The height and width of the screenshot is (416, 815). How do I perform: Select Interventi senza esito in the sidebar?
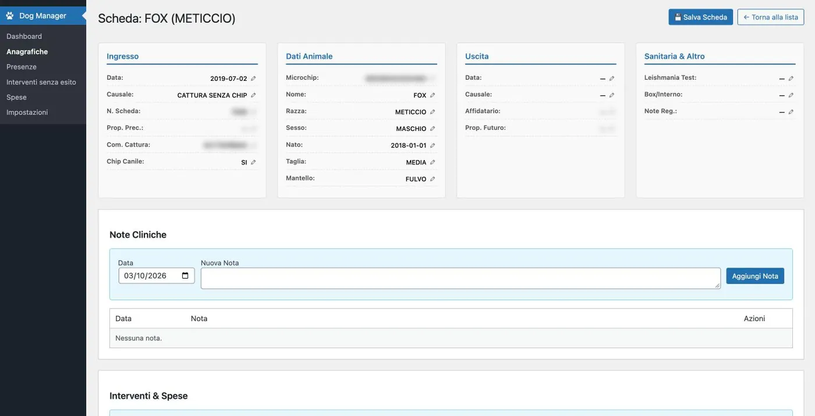(41, 82)
